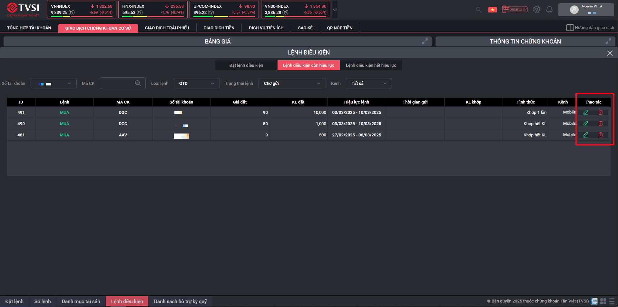
Task: Open the notification bell icon
Action: point(549,10)
